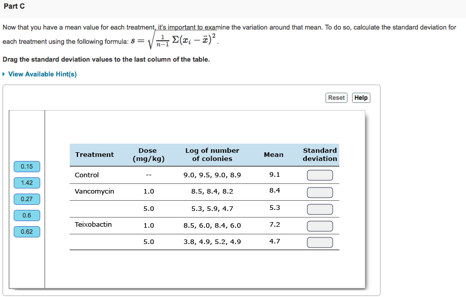Click the Dose (mg/kg) column header
The image size is (466, 297).
coord(149,155)
